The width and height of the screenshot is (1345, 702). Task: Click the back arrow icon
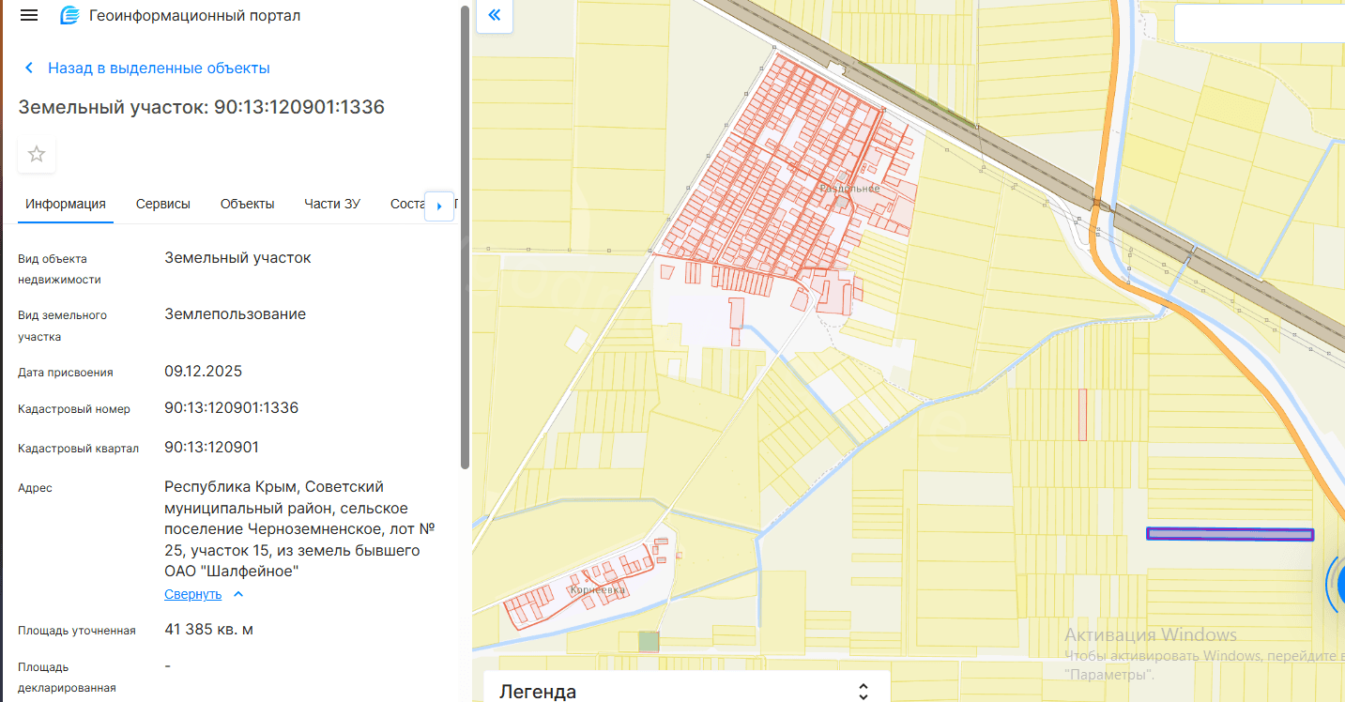tap(29, 68)
